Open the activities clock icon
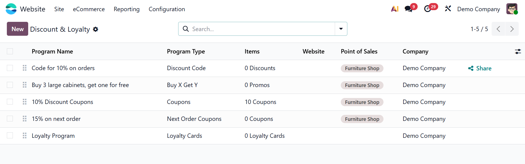The image size is (525, 164). (428, 9)
